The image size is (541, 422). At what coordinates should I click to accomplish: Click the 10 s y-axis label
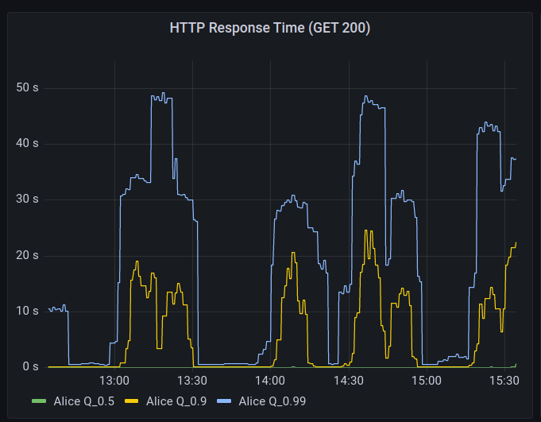pos(27,311)
